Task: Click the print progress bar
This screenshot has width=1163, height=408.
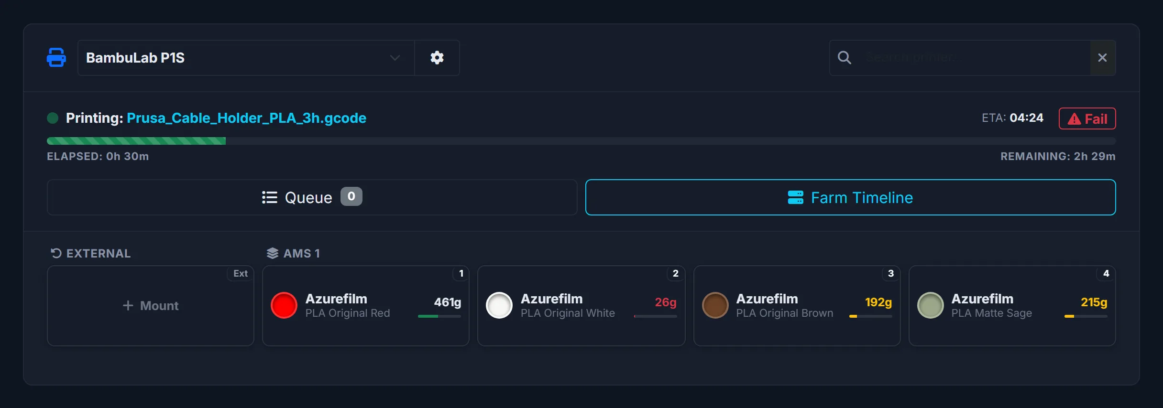Action: click(x=581, y=141)
